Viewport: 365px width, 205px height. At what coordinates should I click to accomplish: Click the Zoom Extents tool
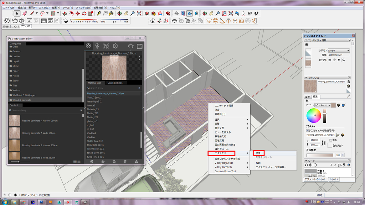[x=139, y=14]
